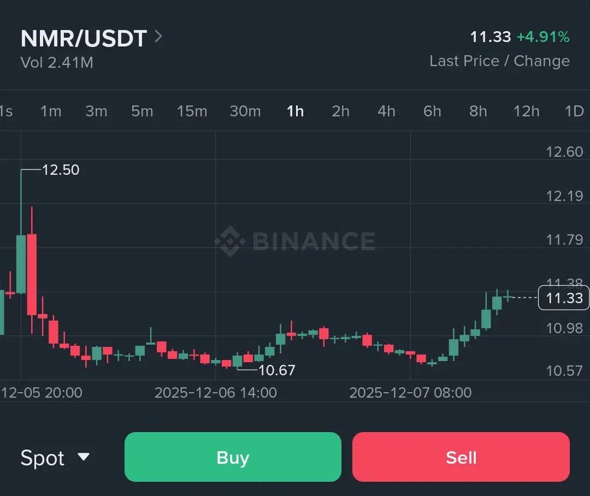Click the 12-05 20:00 time label
The width and height of the screenshot is (590, 496).
tap(42, 393)
